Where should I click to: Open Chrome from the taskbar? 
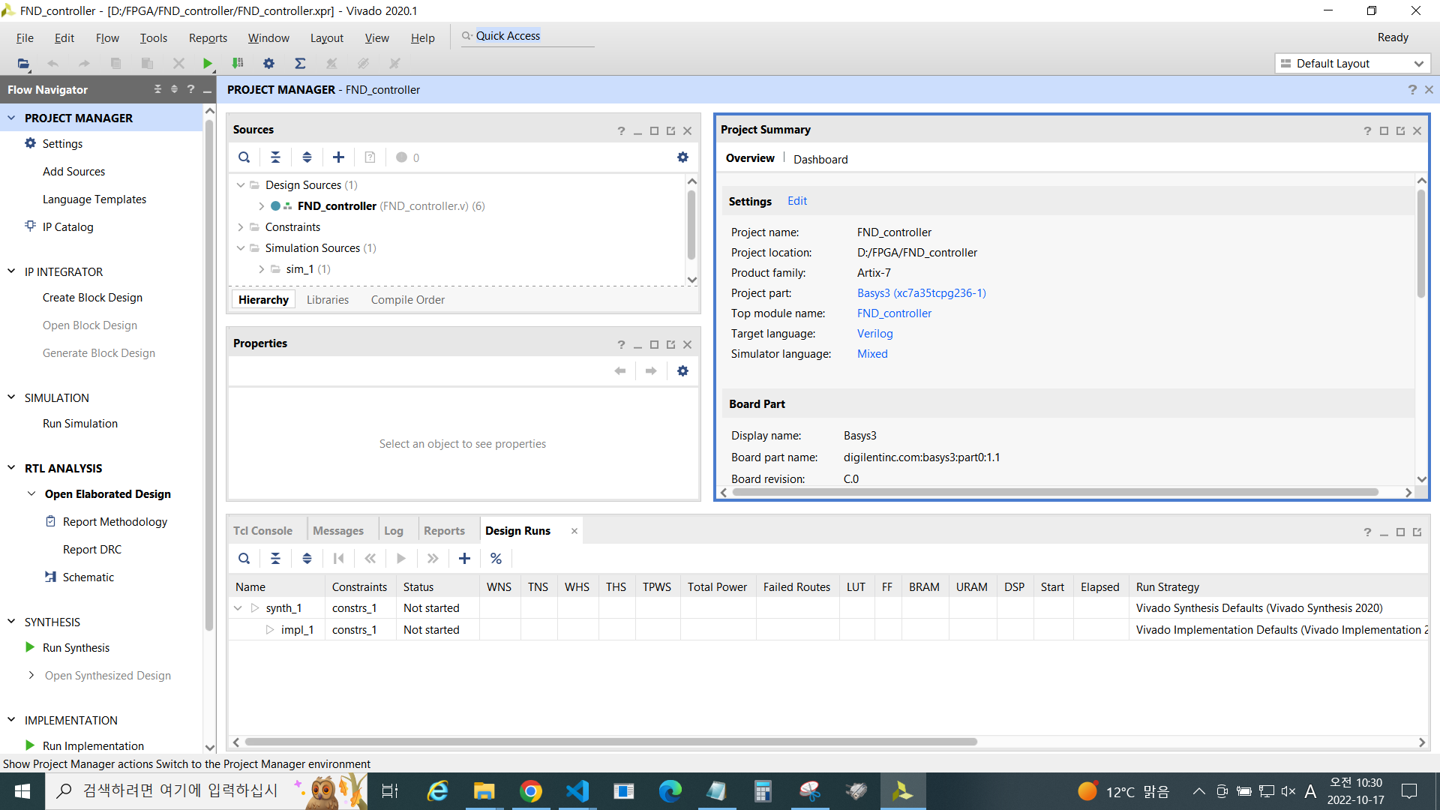click(x=531, y=791)
